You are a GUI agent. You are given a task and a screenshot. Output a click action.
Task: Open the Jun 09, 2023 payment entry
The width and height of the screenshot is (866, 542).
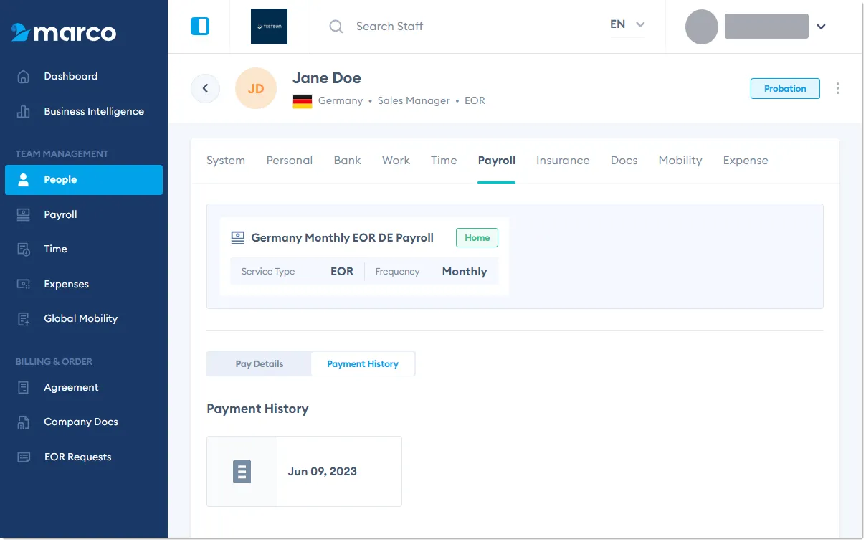coord(304,472)
